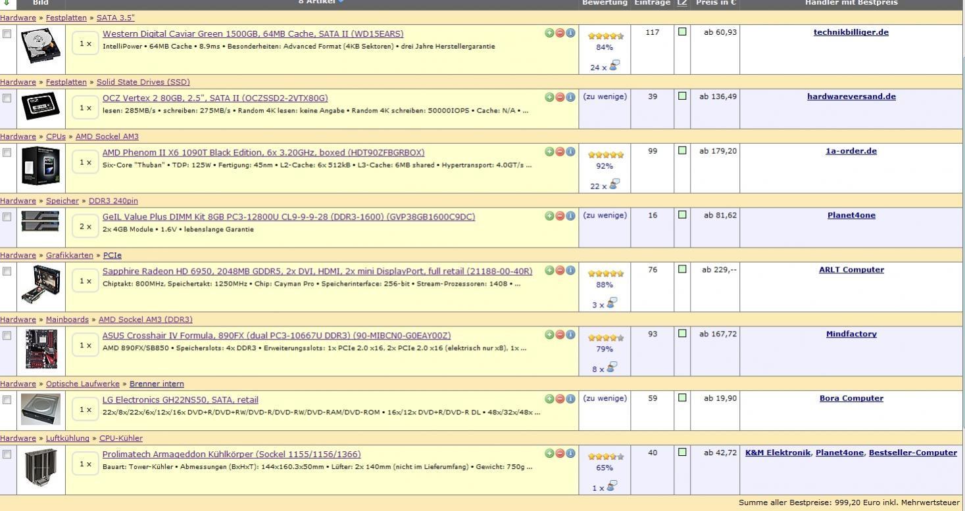Click green plus icon for OCZ Vertex 2
965x511 pixels.
(x=549, y=97)
